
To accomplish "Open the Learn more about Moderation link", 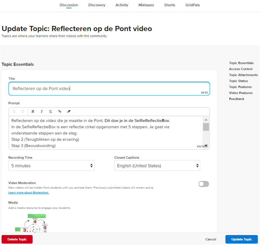I will 28,193.
